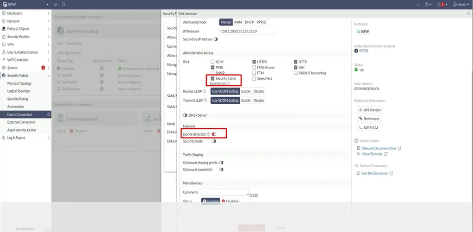The height and width of the screenshot is (232, 473).
Task: Select PPPoE addressing mode
Action: tap(261, 22)
